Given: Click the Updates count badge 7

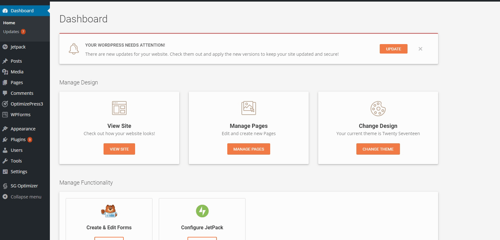Looking at the screenshot, I should 23,32.
